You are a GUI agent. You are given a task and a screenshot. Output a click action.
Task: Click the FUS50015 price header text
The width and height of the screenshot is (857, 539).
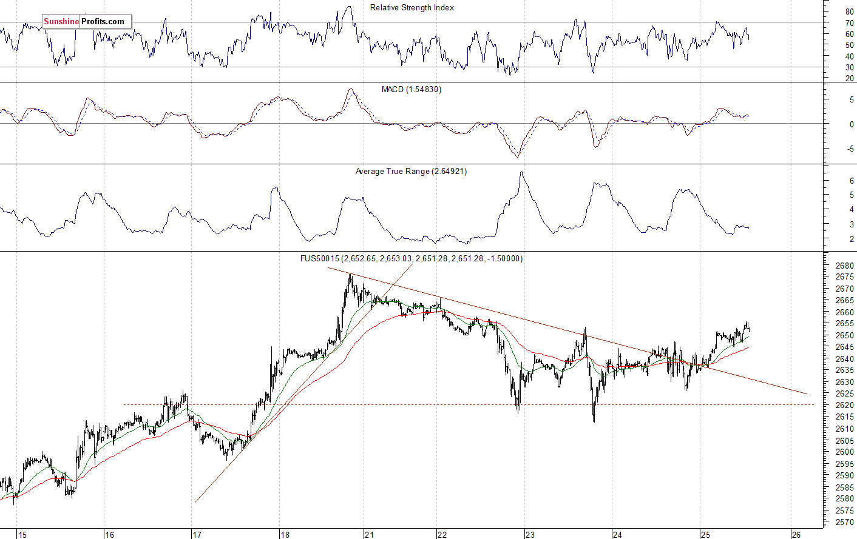click(412, 259)
